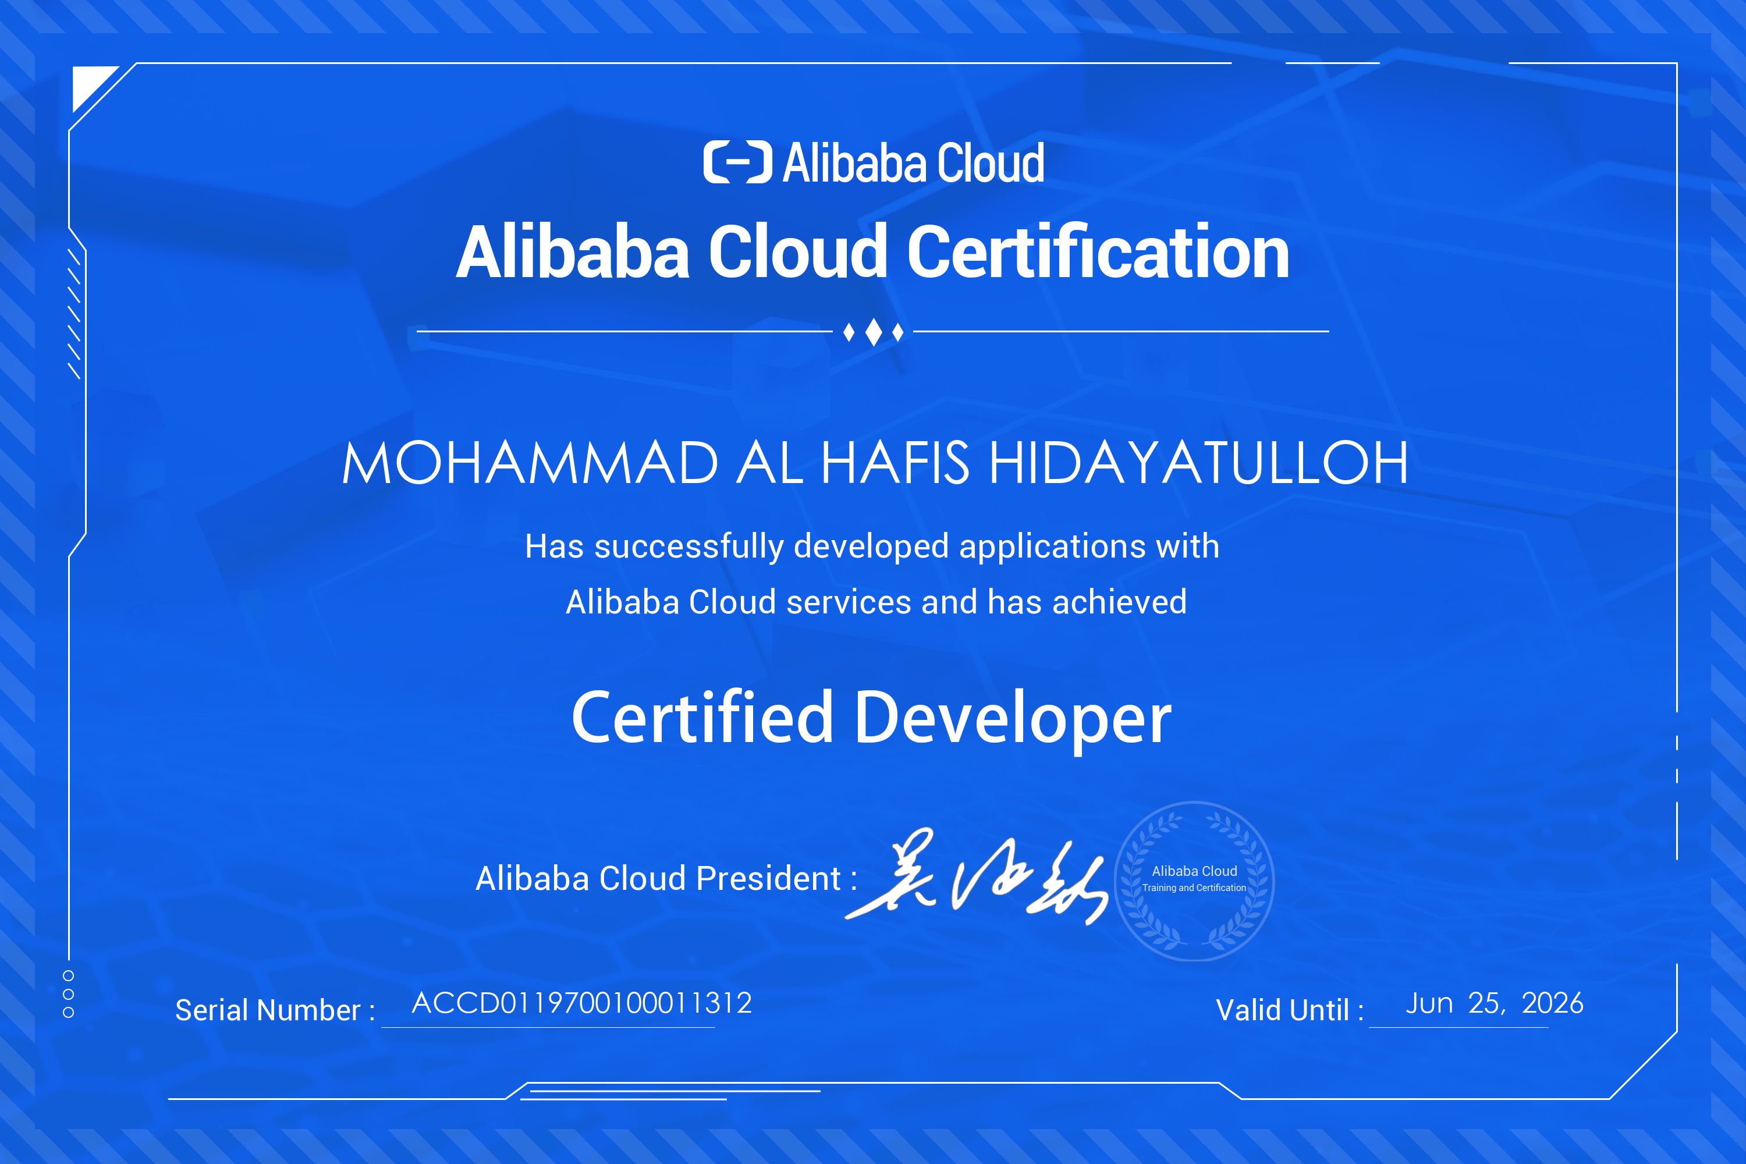
Task: Click the 'Certified Developer' title text
Action: pyautogui.click(x=871, y=717)
